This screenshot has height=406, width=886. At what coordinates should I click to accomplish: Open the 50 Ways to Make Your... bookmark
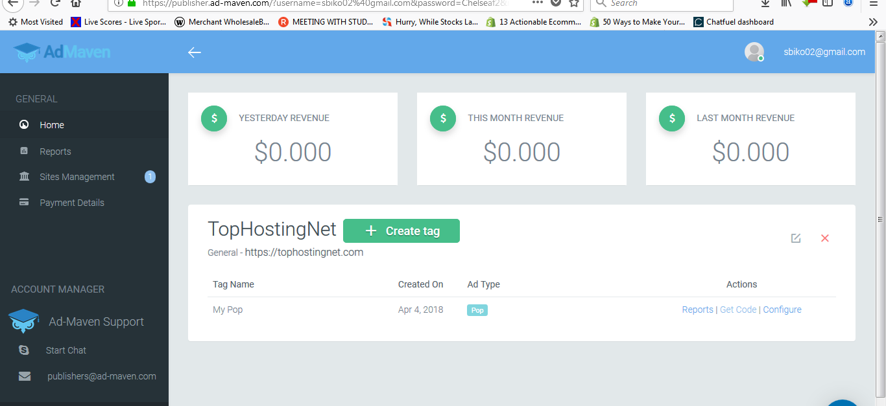pyautogui.click(x=638, y=22)
